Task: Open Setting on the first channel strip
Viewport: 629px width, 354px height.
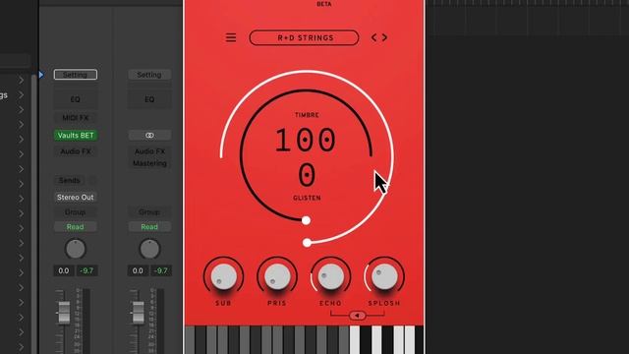Action: click(76, 75)
